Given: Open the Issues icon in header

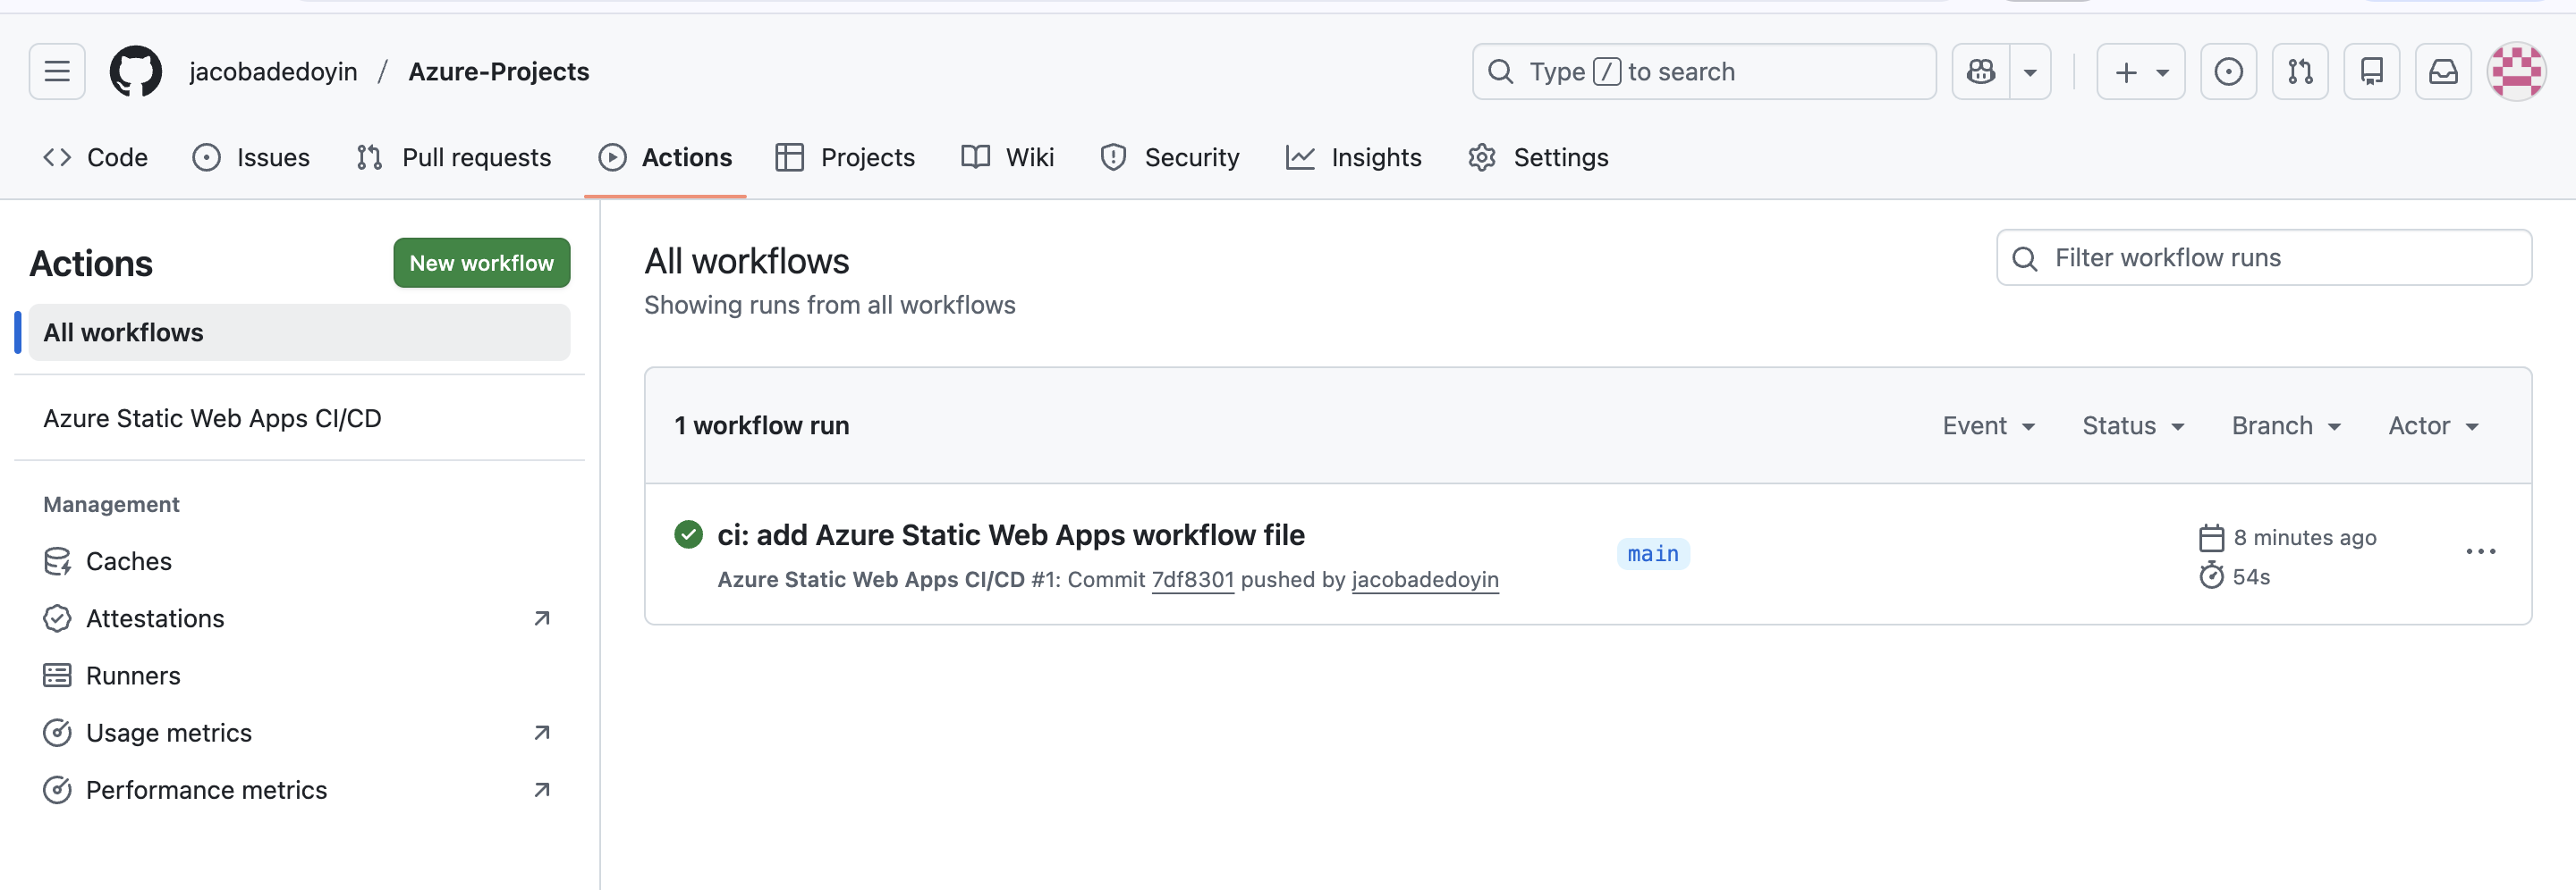Looking at the screenshot, I should point(2229,71).
